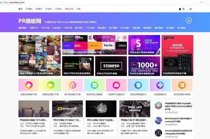The height and width of the screenshot is (139, 210).
Task: Select the 其它模板 category tab
Action: point(181,28)
